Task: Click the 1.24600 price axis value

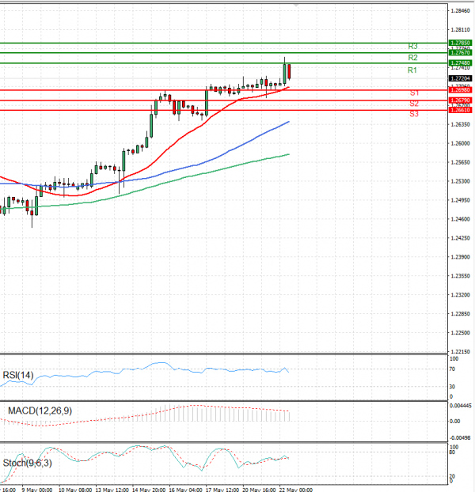Action: tap(460, 219)
